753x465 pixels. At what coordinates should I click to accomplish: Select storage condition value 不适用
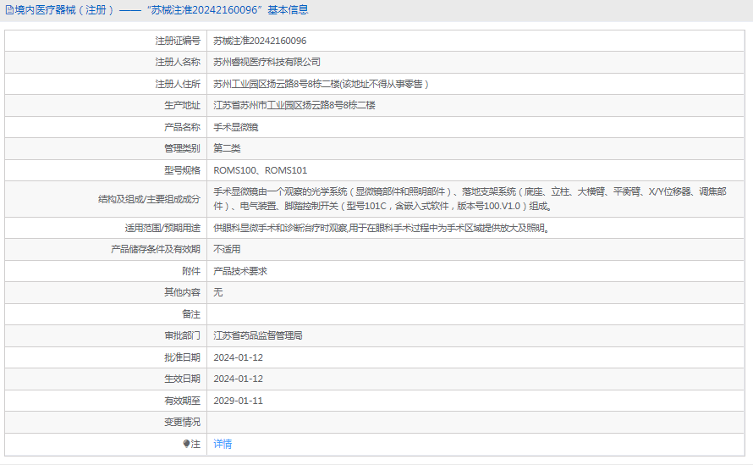[x=227, y=249]
